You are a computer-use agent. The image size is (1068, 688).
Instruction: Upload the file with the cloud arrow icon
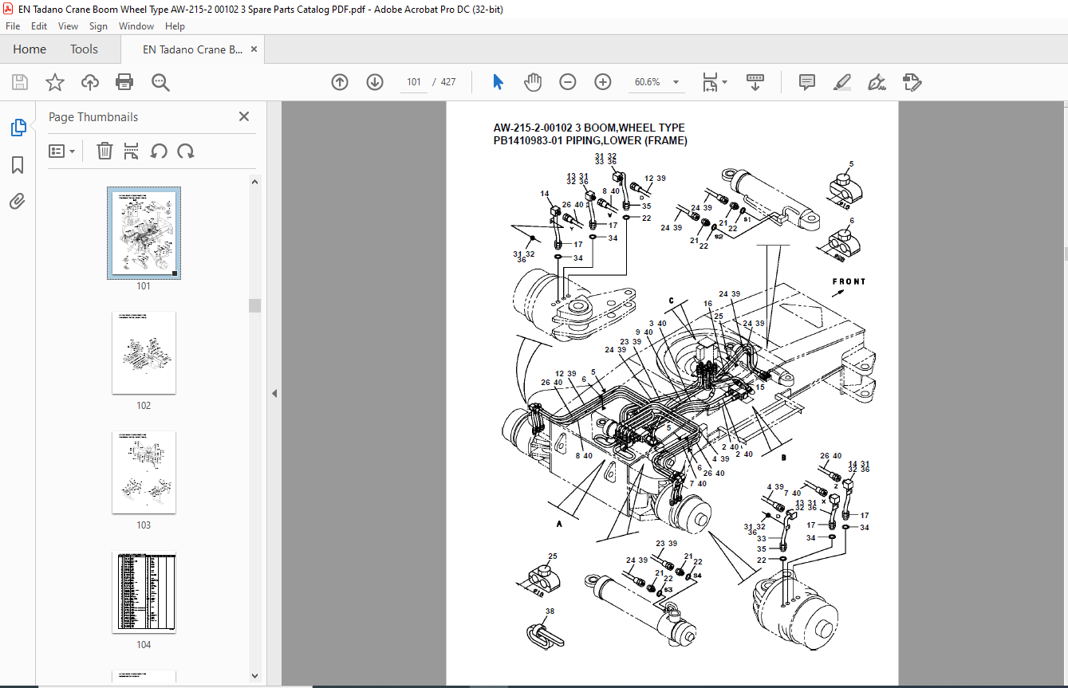coord(90,82)
